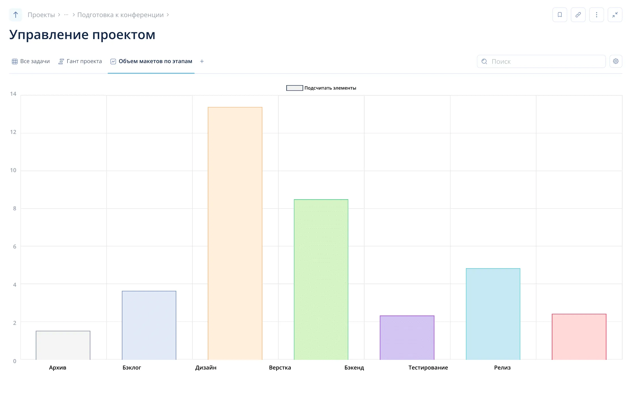The height and width of the screenshot is (419, 630).
Task: Click the chart icon of Объем макетов tab
Action: [113, 61]
